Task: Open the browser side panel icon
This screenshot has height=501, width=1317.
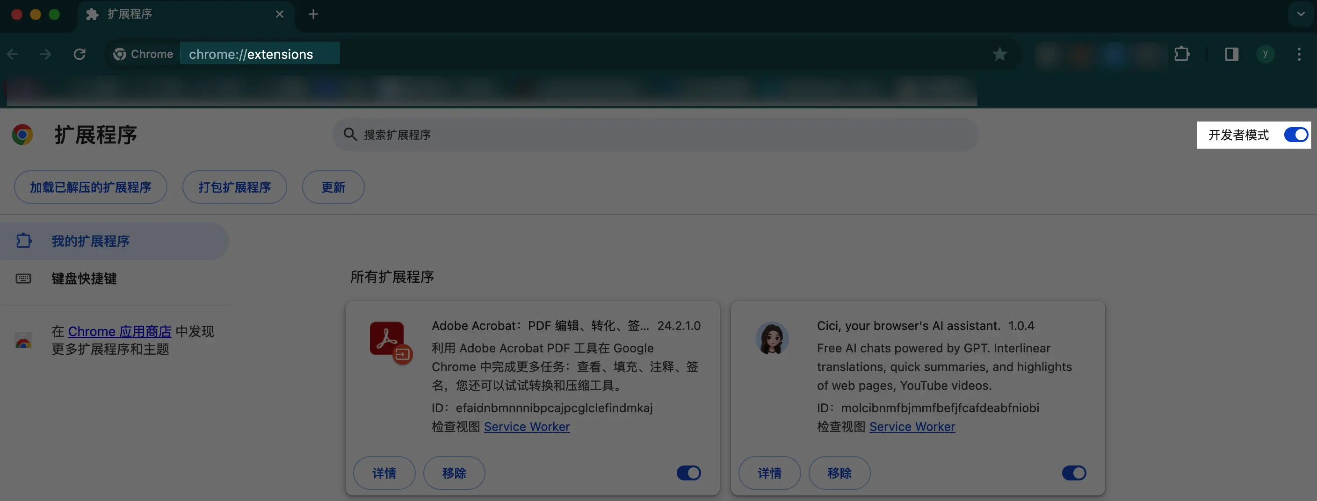Action: coord(1231,54)
